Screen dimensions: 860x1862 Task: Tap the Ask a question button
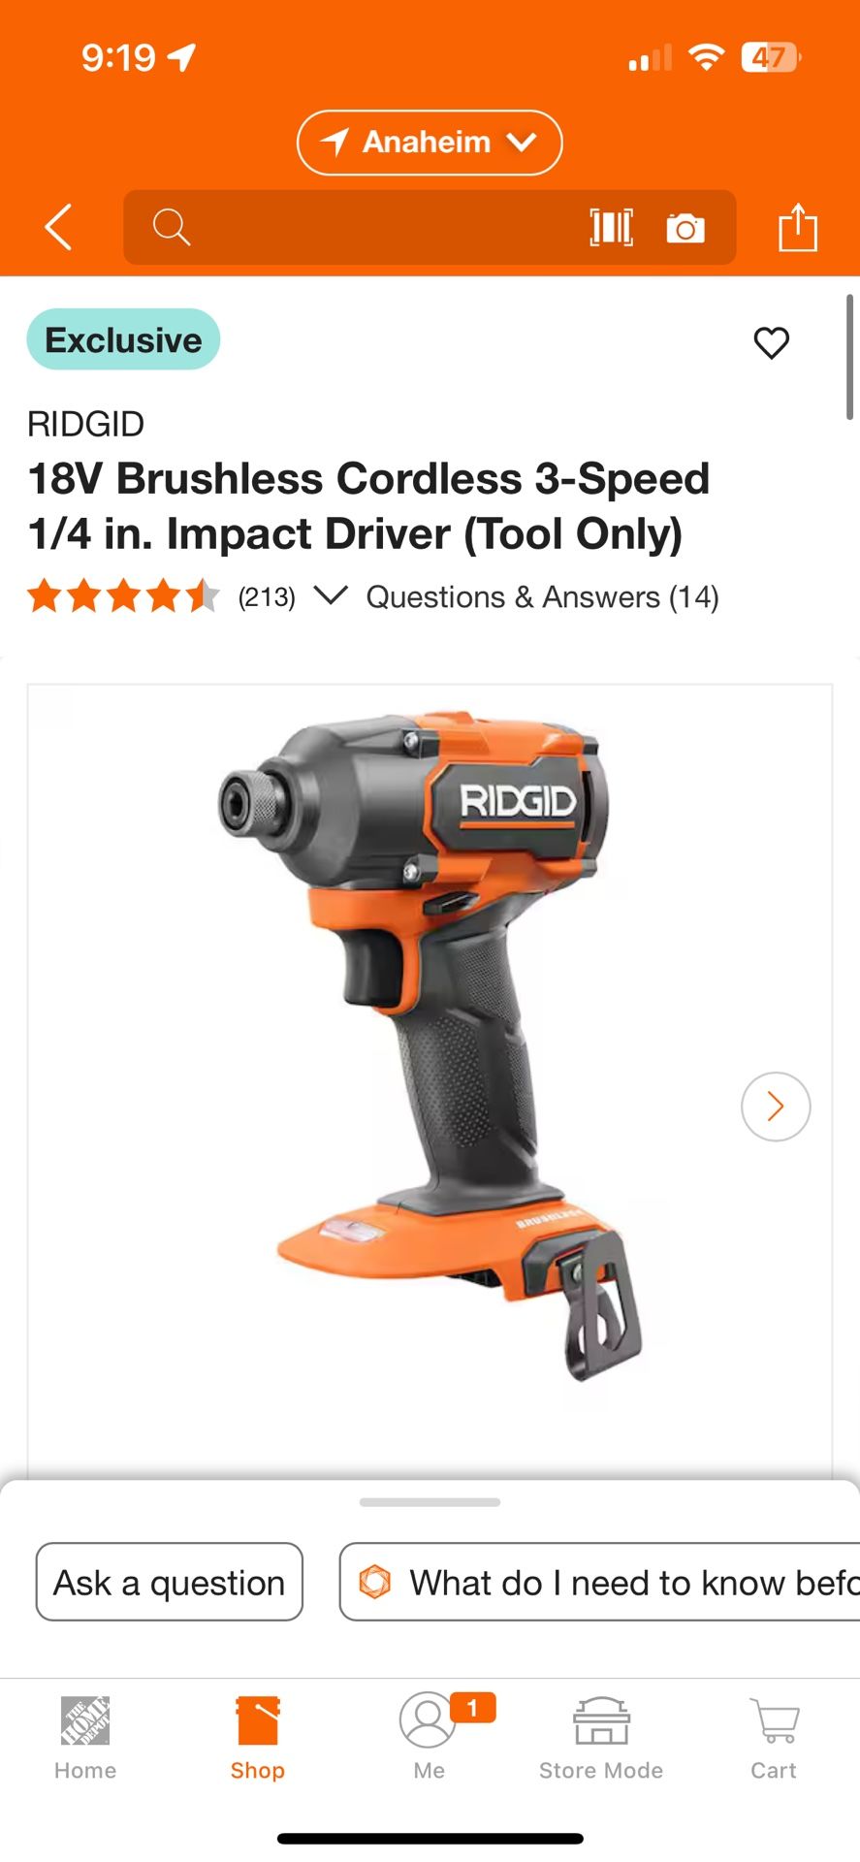pos(170,1582)
